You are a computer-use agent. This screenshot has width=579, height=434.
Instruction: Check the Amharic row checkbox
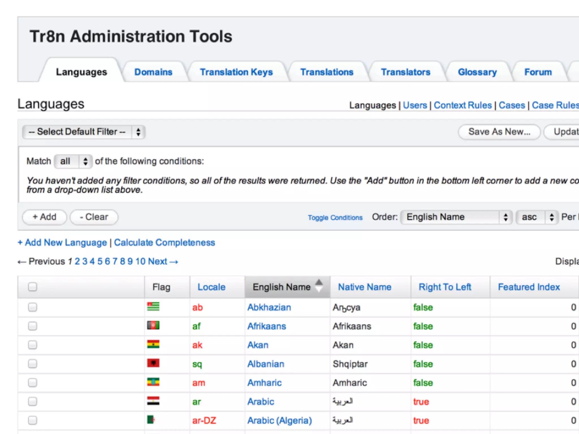pos(33,383)
